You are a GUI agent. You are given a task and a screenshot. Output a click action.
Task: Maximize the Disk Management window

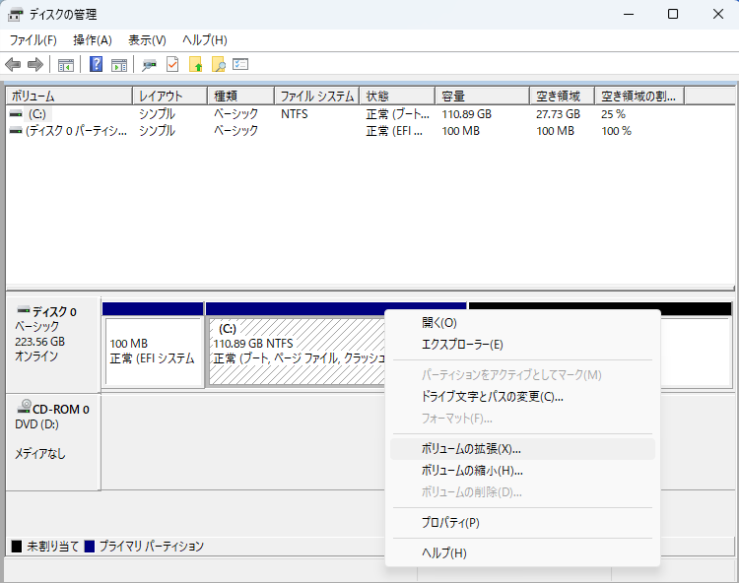[673, 14]
